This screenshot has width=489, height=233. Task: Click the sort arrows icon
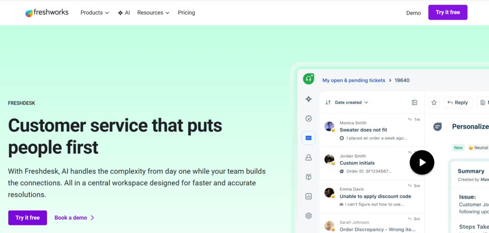328,102
